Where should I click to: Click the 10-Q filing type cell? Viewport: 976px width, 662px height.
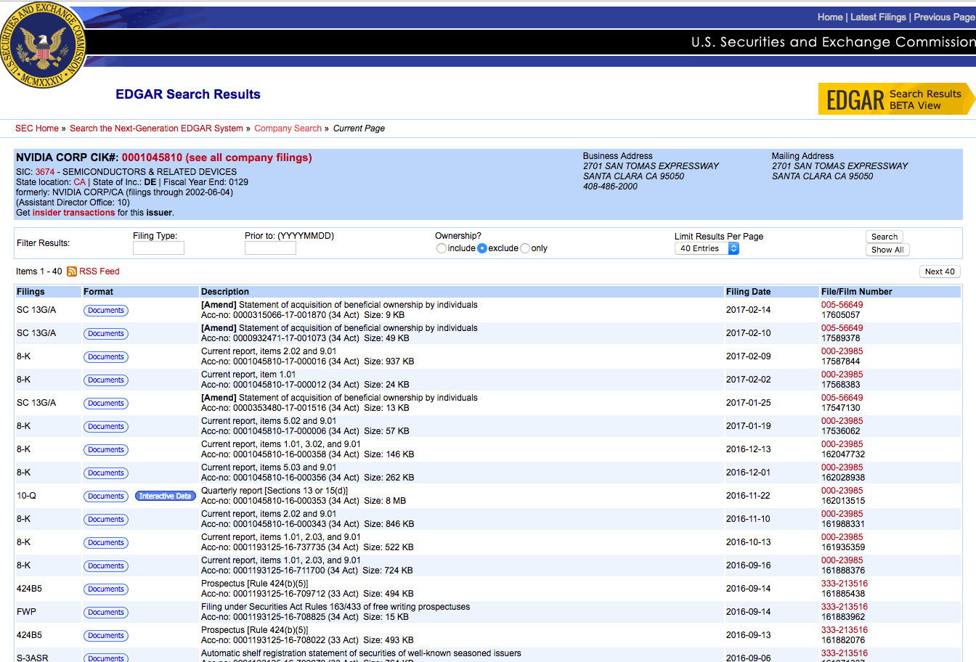26,496
